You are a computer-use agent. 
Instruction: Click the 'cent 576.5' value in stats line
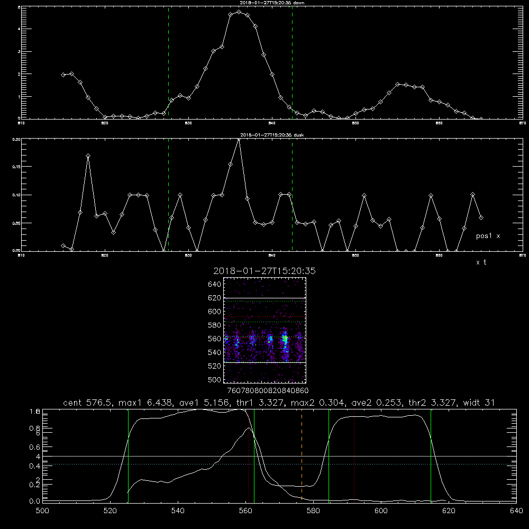point(88,403)
